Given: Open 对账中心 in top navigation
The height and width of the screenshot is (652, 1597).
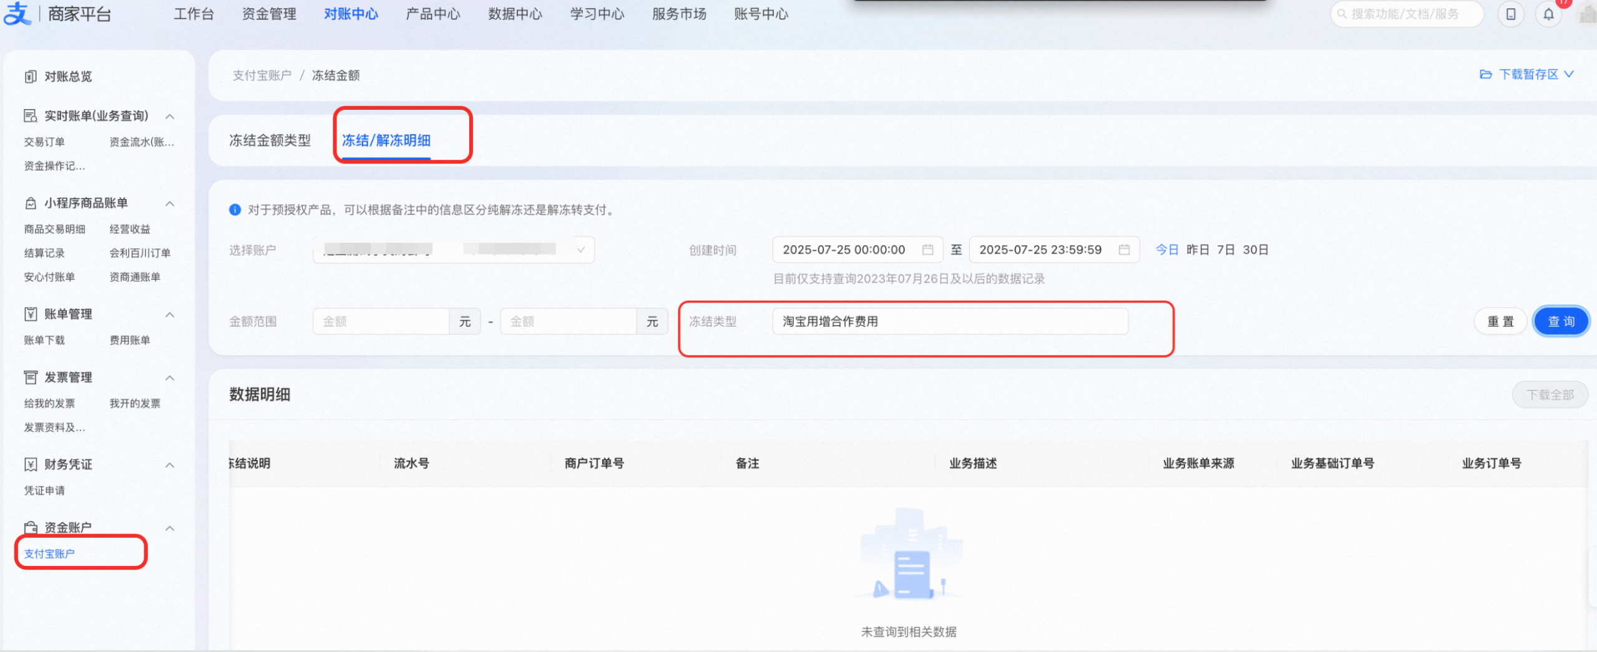Looking at the screenshot, I should 351,14.
